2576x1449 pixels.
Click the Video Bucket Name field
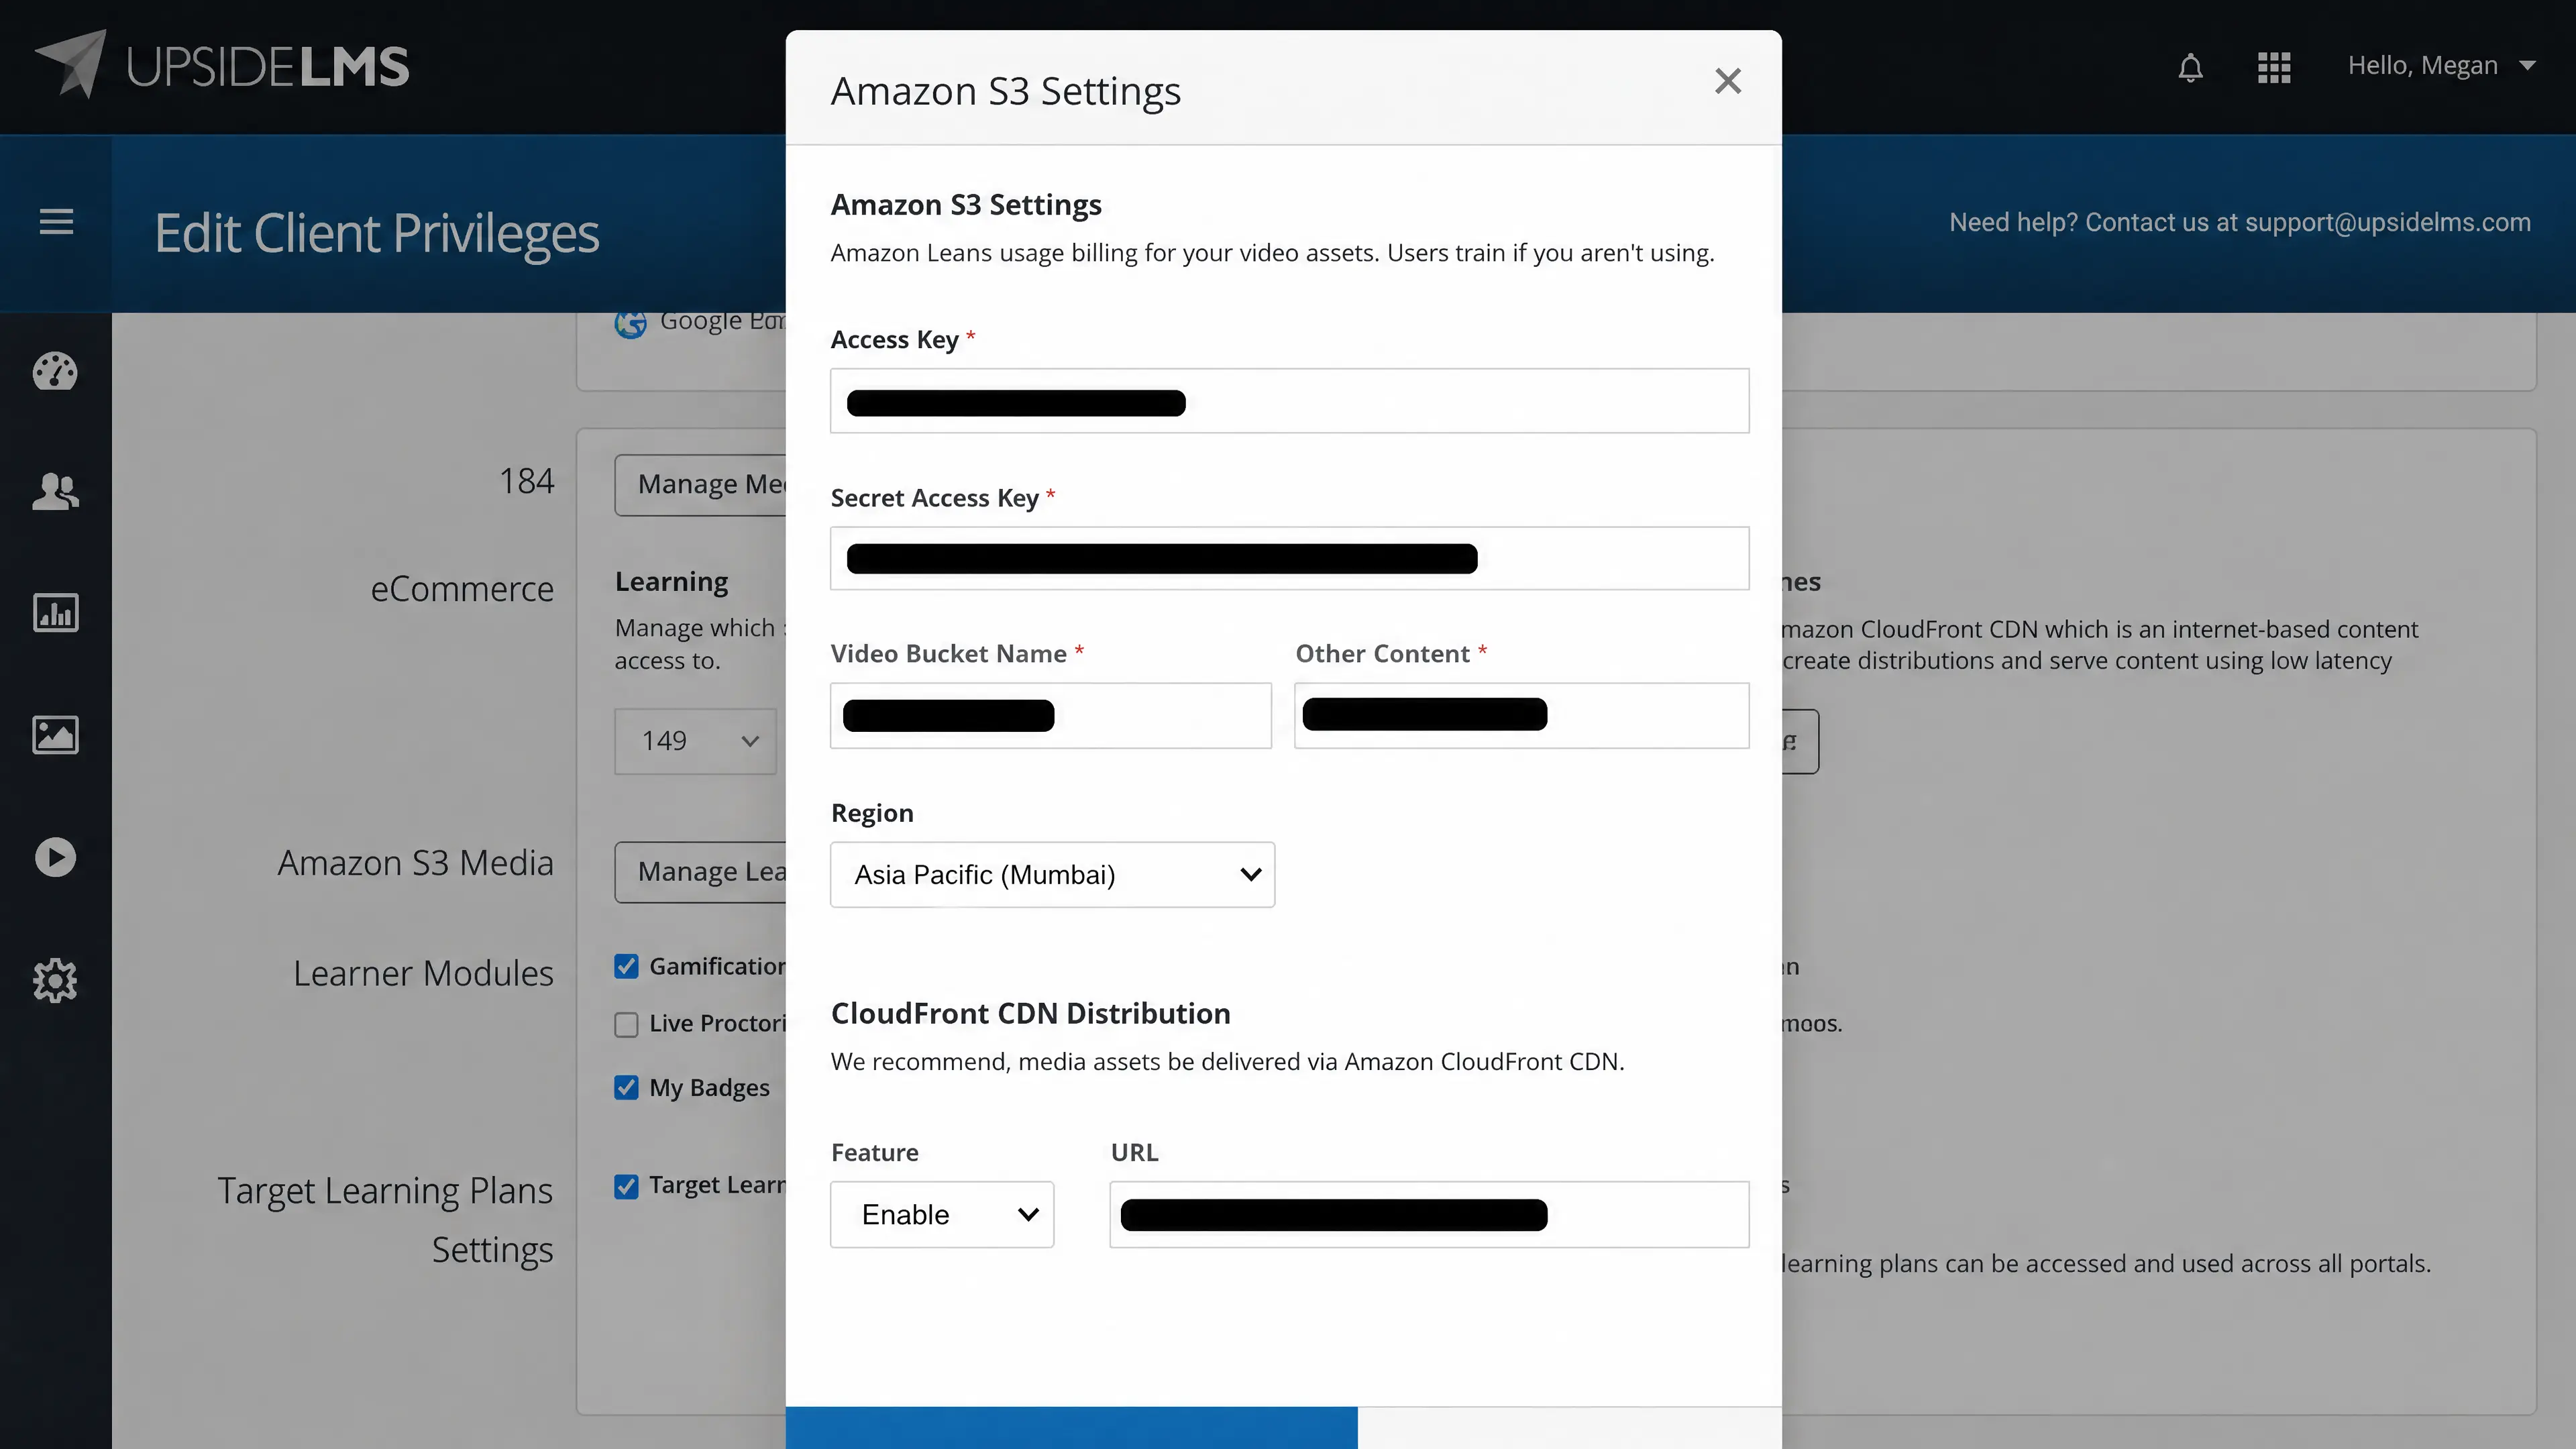[x=1050, y=716]
